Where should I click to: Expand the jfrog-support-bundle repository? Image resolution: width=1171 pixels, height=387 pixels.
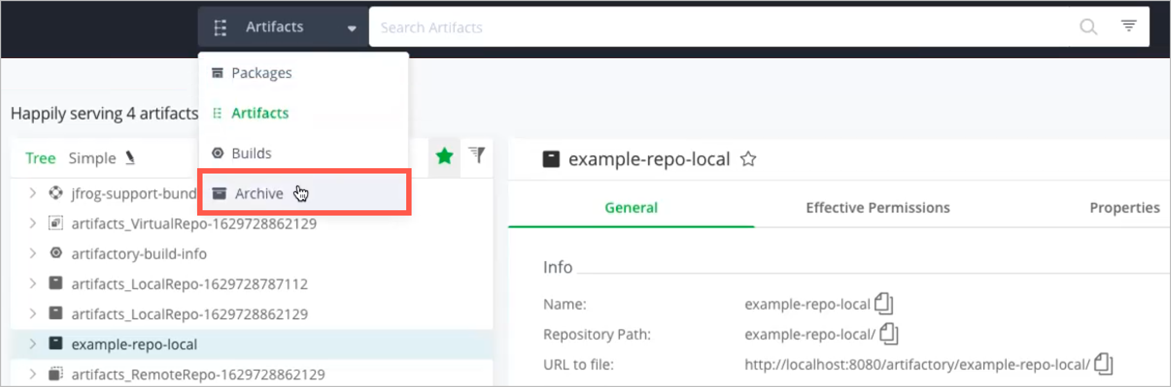pyautogui.click(x=32, y=193)
